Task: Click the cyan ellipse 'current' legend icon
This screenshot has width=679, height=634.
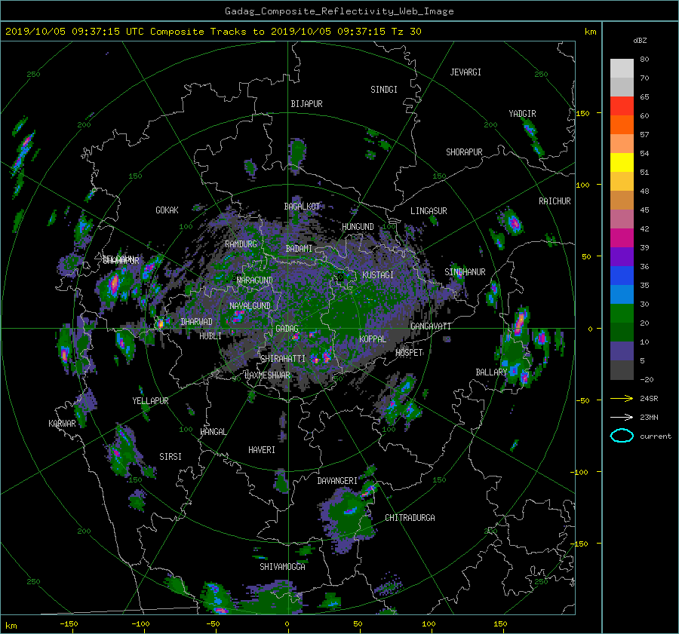Action: (x=622, y=436)
